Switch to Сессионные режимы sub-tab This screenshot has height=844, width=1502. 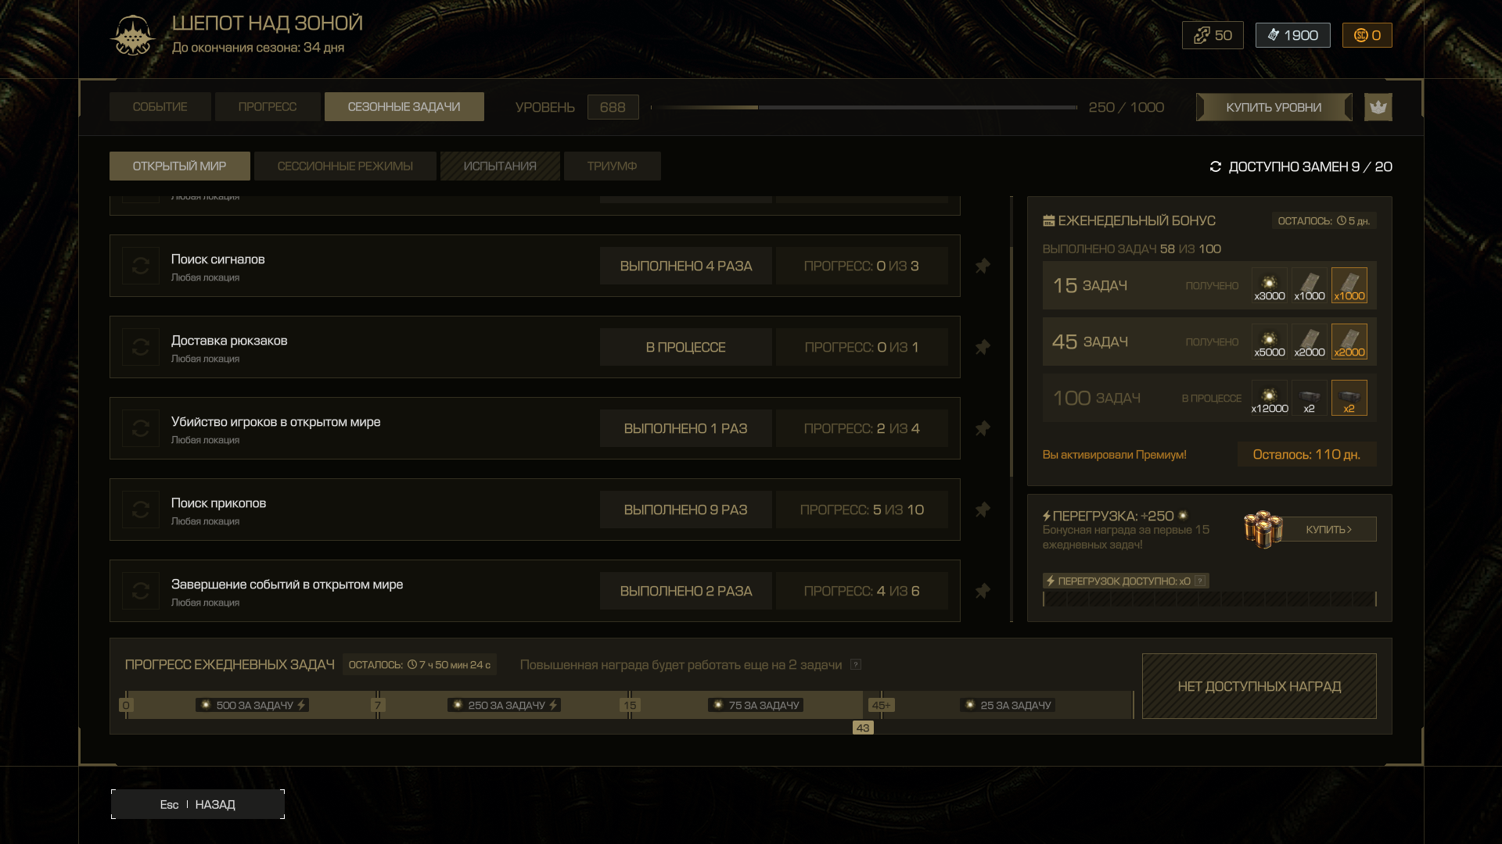345,166
